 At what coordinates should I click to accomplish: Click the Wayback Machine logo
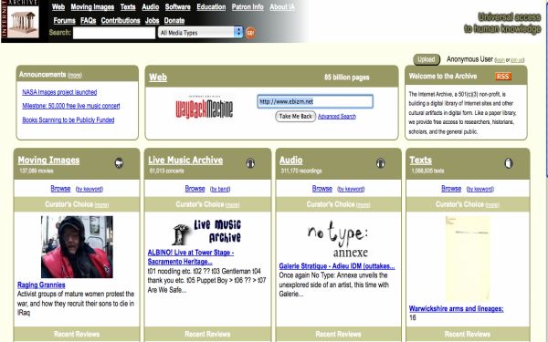click(x=205, y=107)
